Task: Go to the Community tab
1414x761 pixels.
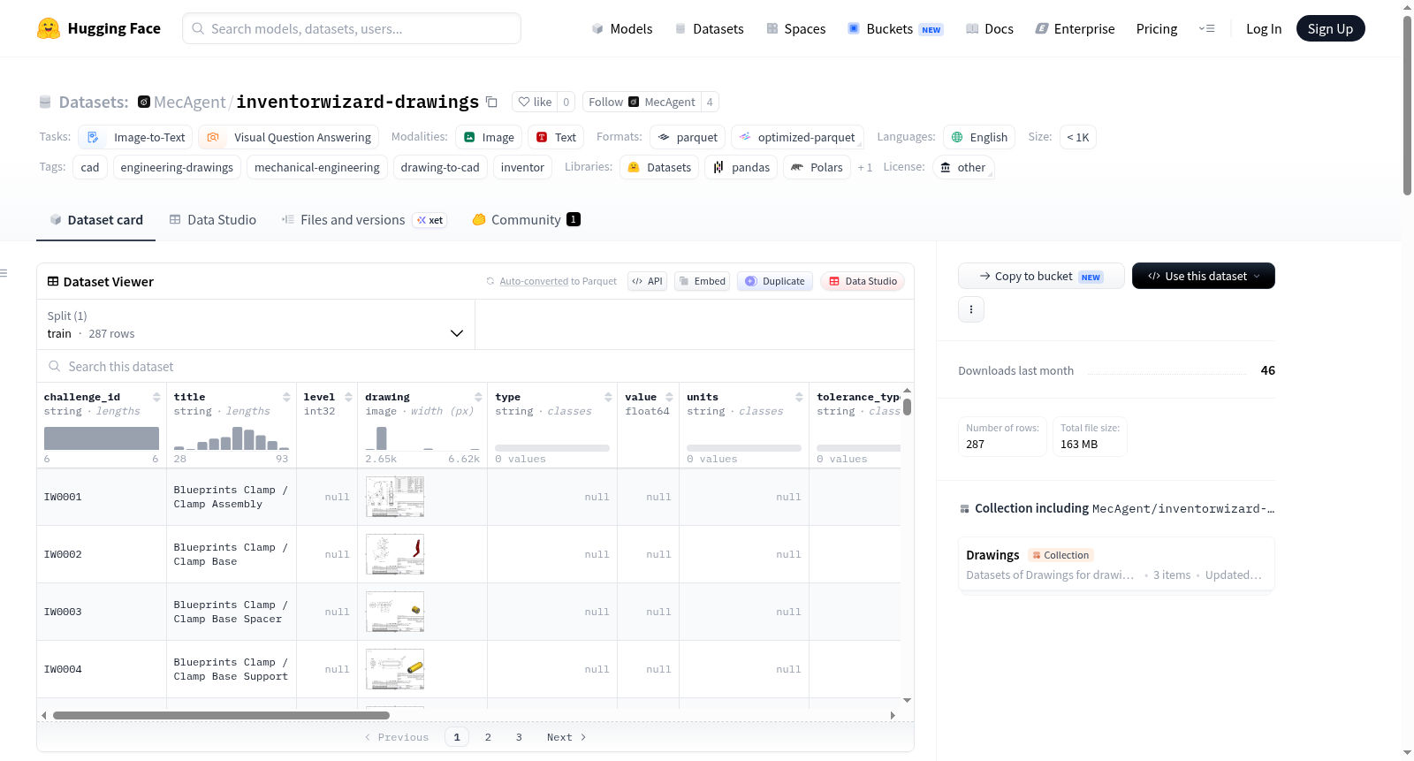Action: [526, 219]
